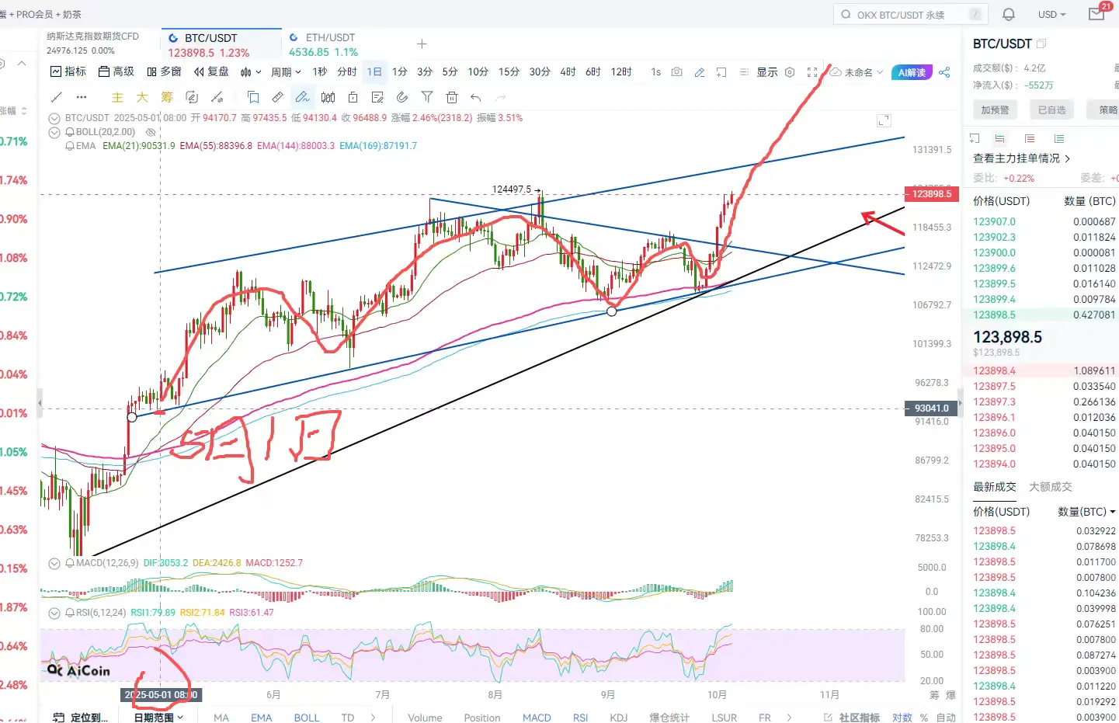
Task: Toggle the 主 indicator button
Action: coord(117,97)
